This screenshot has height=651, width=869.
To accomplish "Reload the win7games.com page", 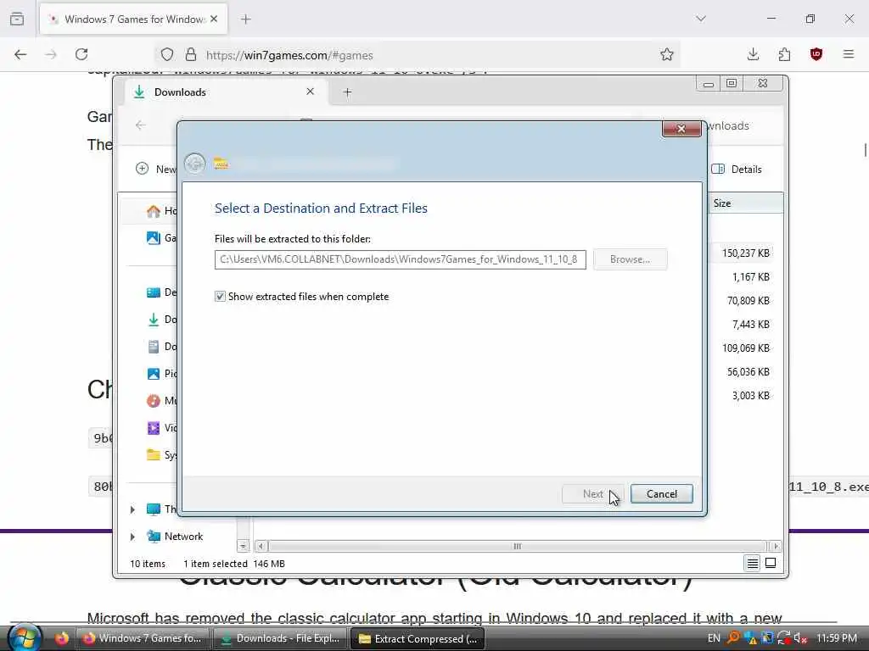I will tap(81, 54).
